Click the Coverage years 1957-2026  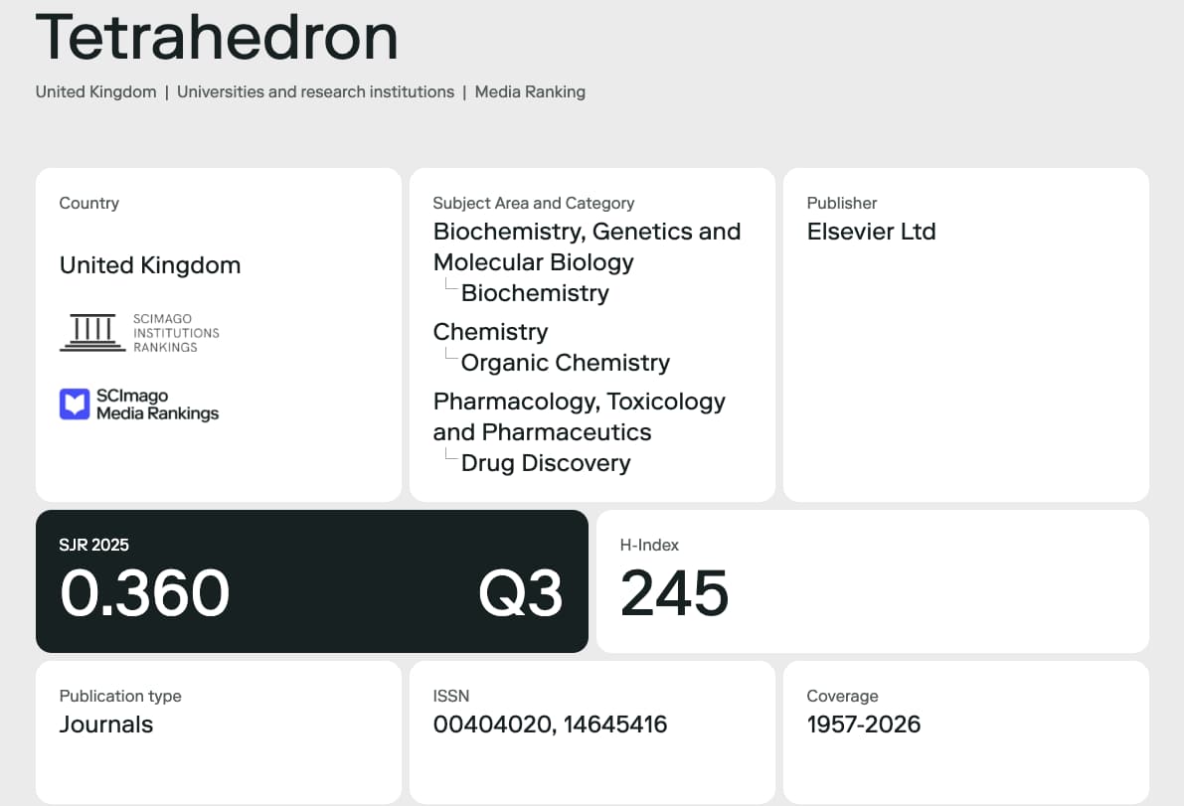[x=864, y=725]
